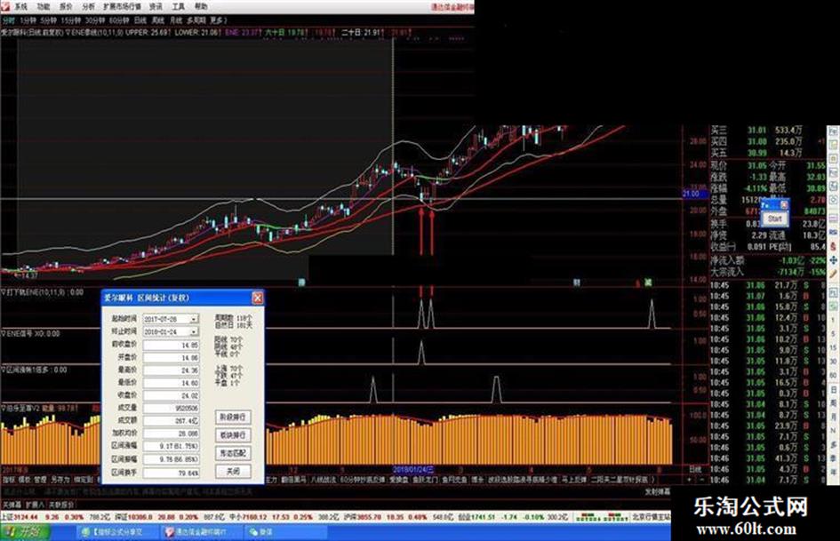
Task: Switch chart to 60分钟 period
Action: coord(119,20)
